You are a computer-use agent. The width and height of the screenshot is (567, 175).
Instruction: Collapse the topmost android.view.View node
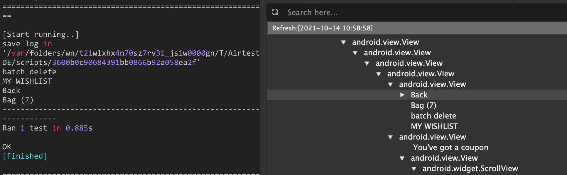[x=343, y=42]
